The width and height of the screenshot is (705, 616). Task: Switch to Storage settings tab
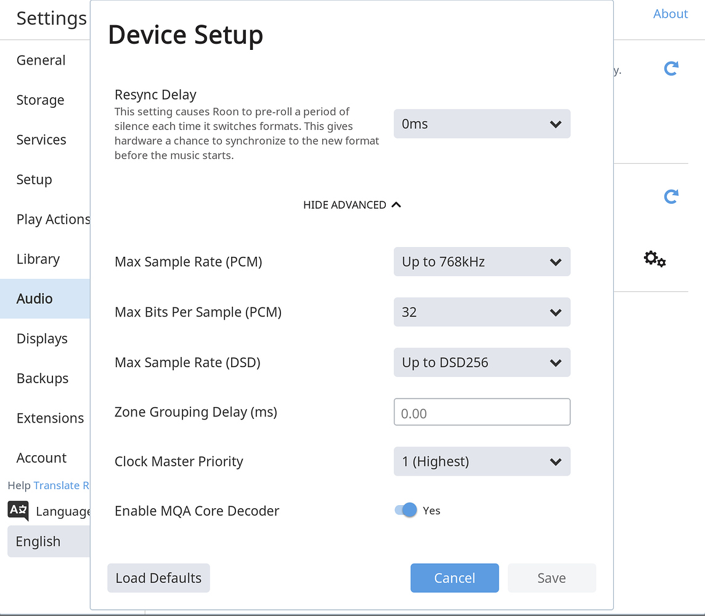tap(40, 100)
